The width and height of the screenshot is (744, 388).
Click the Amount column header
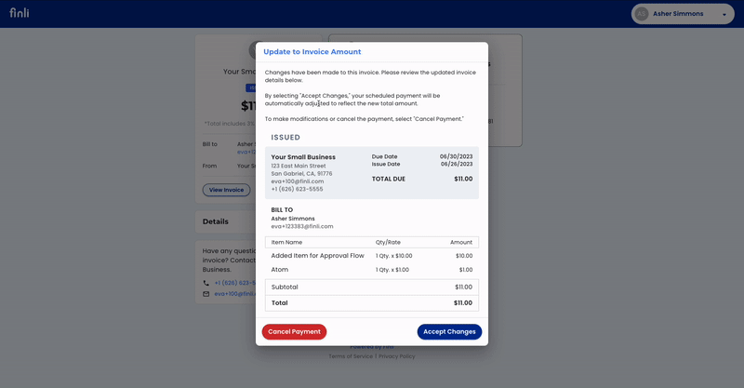click(x=461, y=242)
